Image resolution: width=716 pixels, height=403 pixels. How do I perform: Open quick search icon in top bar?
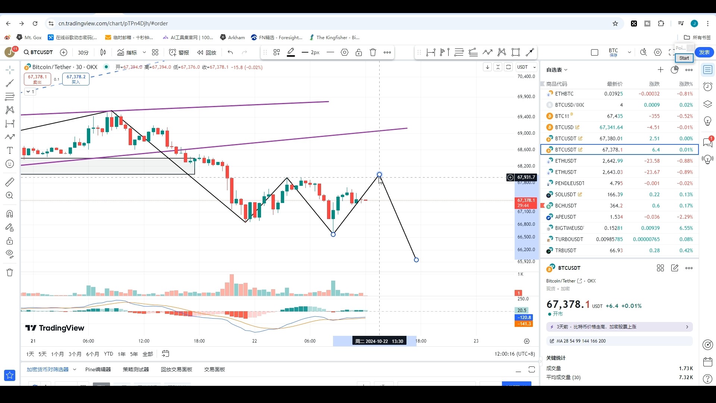pyautogui.click(x=644, y=52)
